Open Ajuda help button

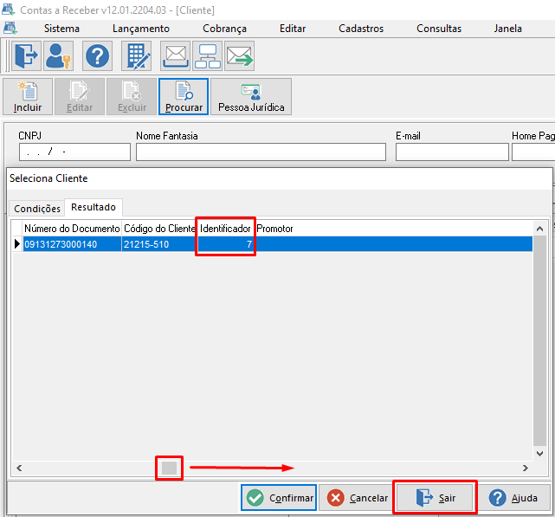click(513, 498)
